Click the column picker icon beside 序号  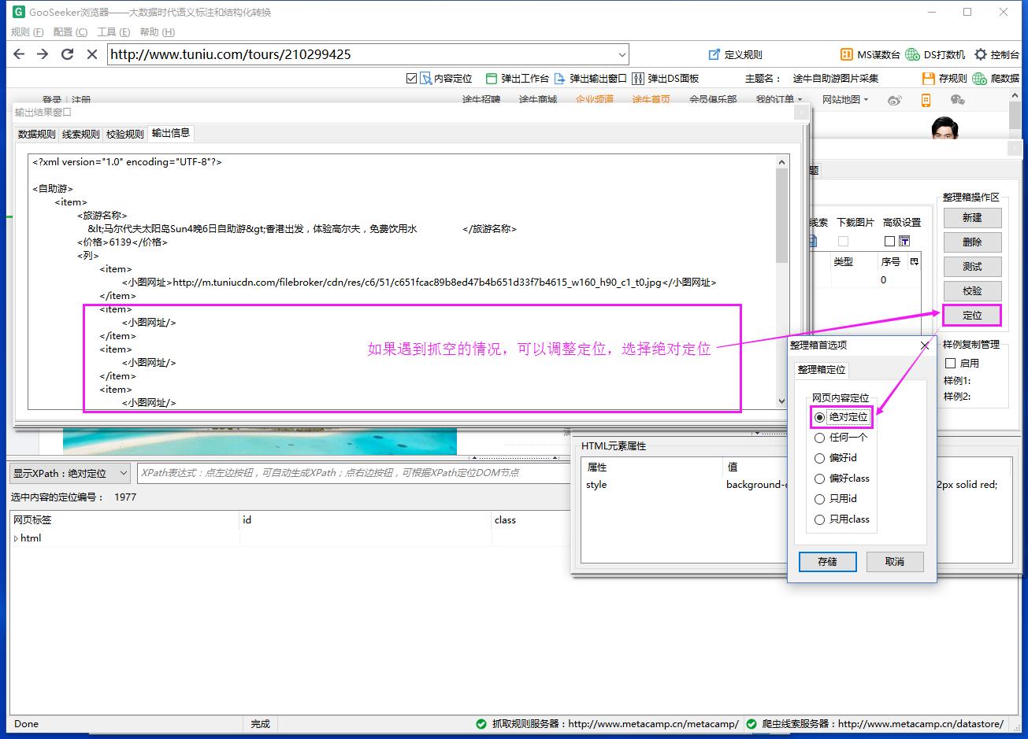coord(915,261)
